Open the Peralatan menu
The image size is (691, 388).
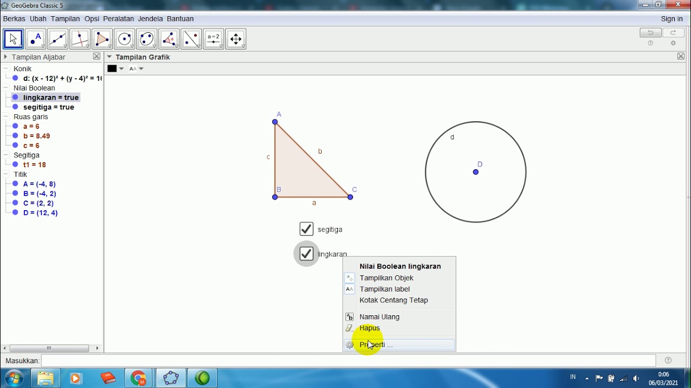click(x=118, y=19)
